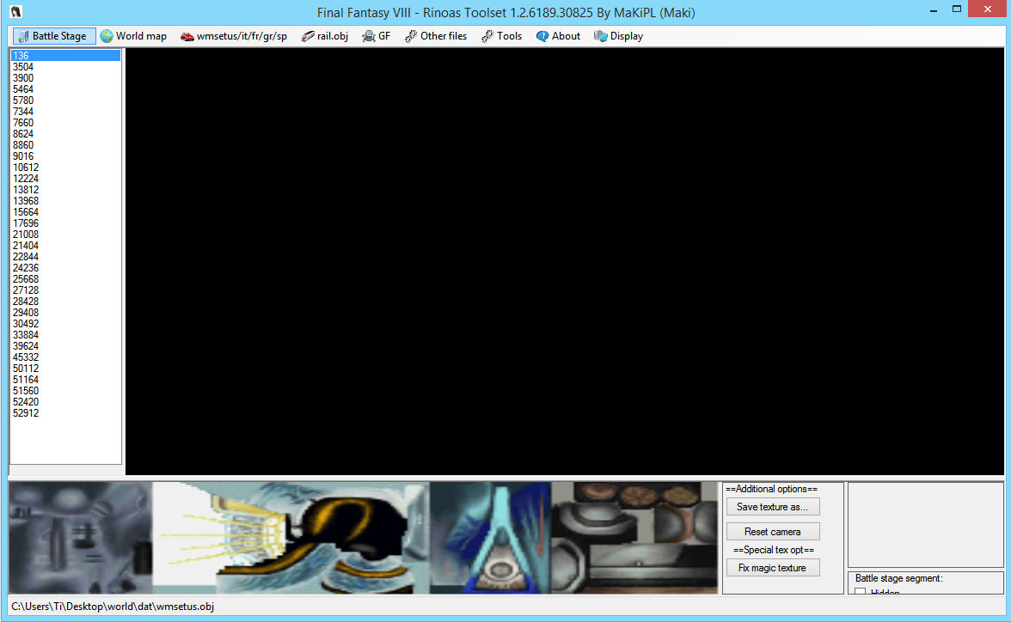Click the wmsetus.obj file path in status bar
The height and width of the screenshot is (622, 1011).
pos(113,607)
